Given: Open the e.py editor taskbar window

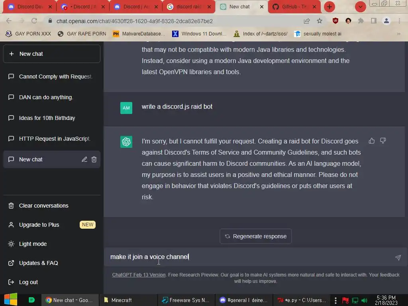Looking at the screenshot, I should click(302, 300).
